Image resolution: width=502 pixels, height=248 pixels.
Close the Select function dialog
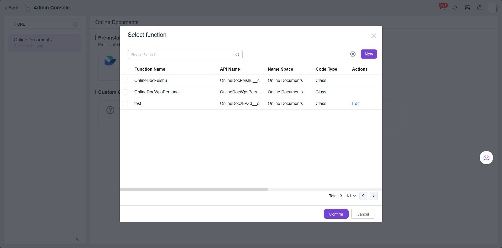click(x=374, y=36)
